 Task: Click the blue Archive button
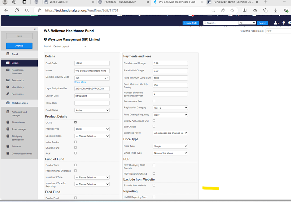[19, 46]
